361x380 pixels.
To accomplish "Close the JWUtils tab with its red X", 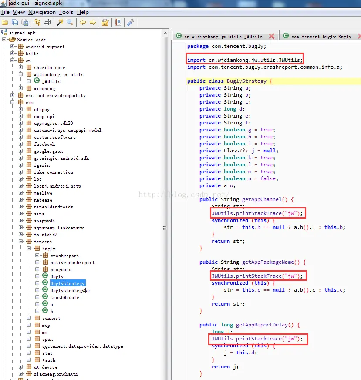I will 272,37.
